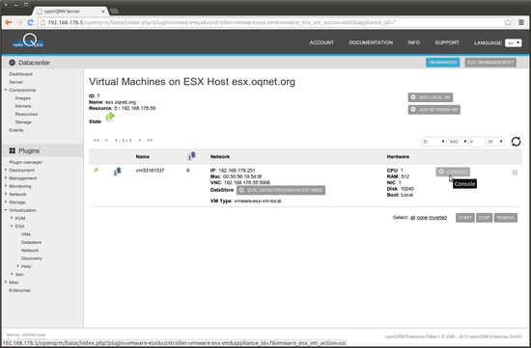The height and width of the screenshot is (348, 531).
Task: Switch to the VM MANAGER tab
Action: tap(442, 63)
